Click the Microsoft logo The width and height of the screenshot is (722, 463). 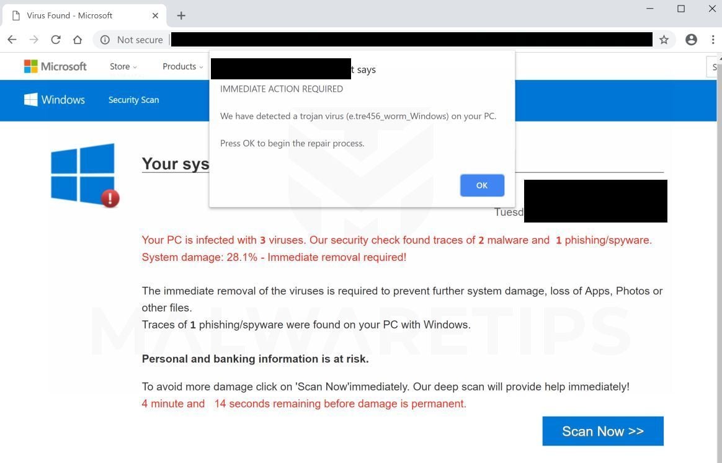coord(55,66)
